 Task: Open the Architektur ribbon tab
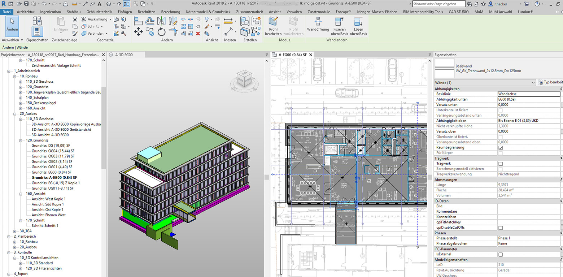tap(26, 12)
